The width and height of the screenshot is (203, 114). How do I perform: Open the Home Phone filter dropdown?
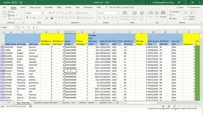click(x=75, y=44)
